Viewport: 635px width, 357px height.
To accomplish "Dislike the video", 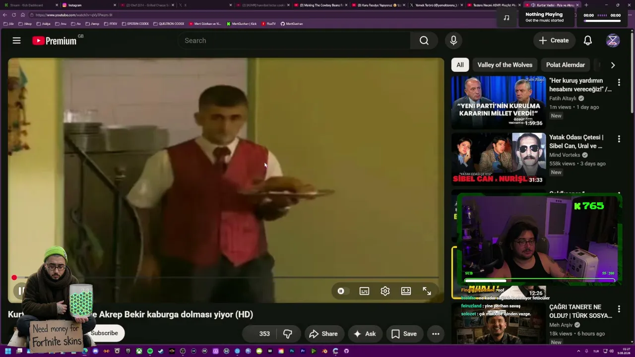I will (x=288, y=334).
